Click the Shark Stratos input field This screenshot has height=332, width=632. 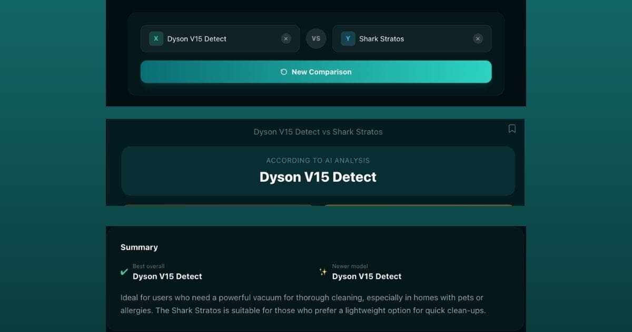[x=412, y=38]
